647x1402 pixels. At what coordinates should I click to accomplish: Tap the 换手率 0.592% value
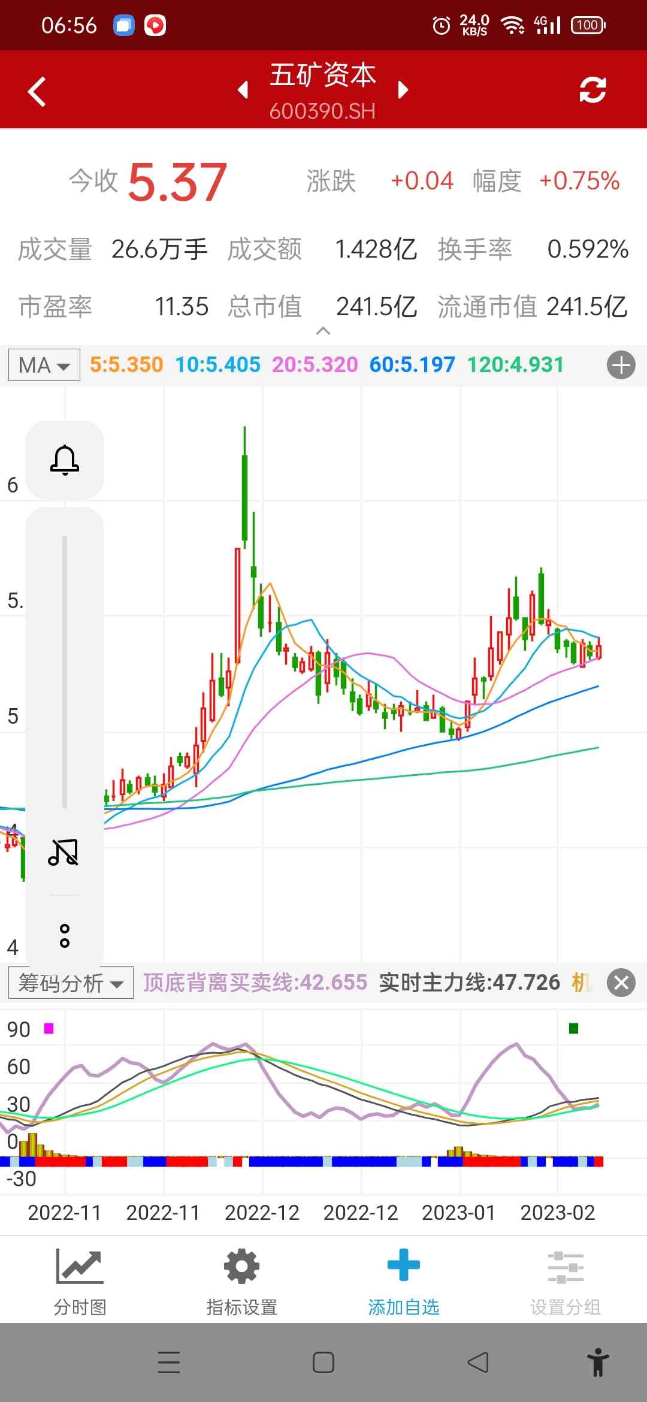pyautogui.click(x=588, y=249)
